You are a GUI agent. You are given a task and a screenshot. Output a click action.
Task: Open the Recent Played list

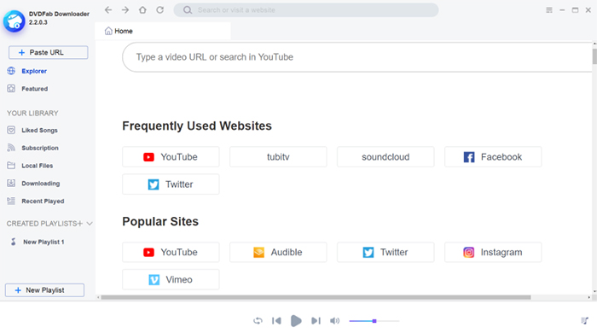point(36,201)
